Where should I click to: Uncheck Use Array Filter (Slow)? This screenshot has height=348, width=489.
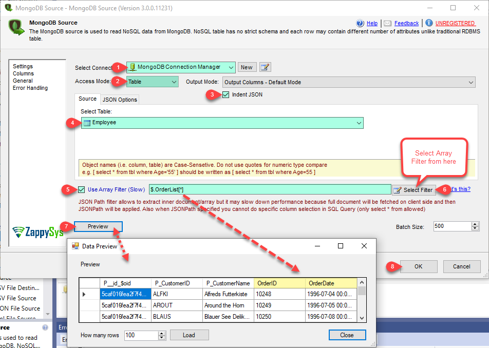81,189
